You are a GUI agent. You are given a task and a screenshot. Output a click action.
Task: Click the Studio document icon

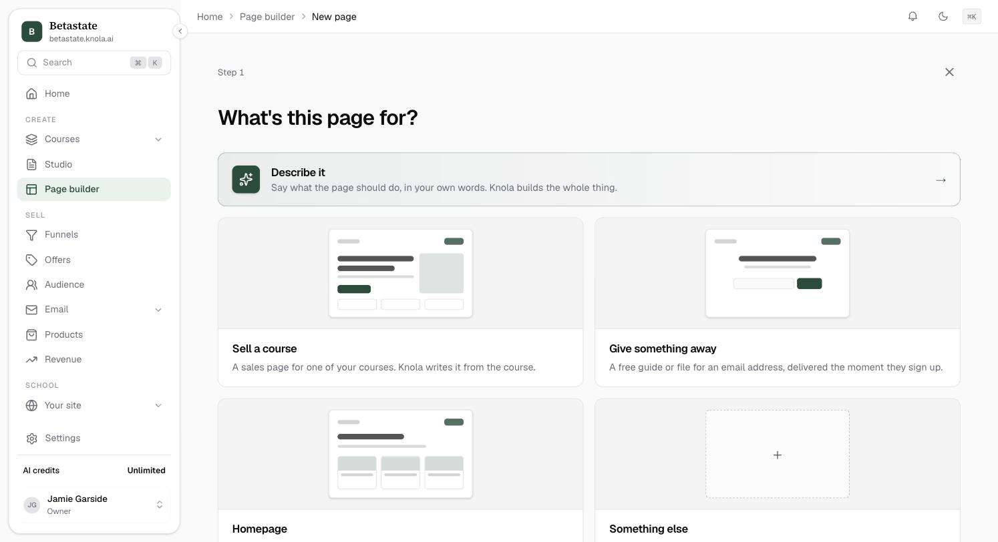tap(31, 164)
